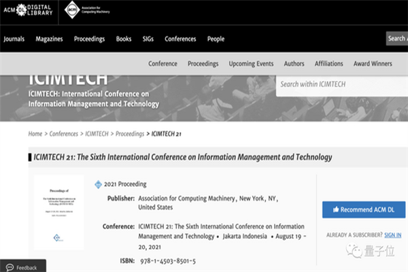The width and height of the screenshot is (408, 272).
Task: Click the ICIMTECH banner subtitle text
Action: (93, 99)
